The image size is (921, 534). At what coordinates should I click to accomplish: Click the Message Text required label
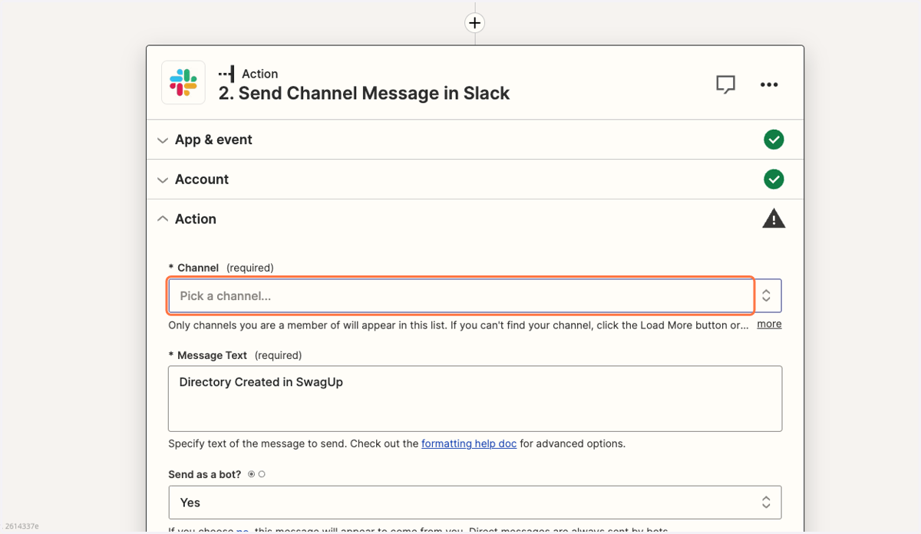(x=235, y=355)
